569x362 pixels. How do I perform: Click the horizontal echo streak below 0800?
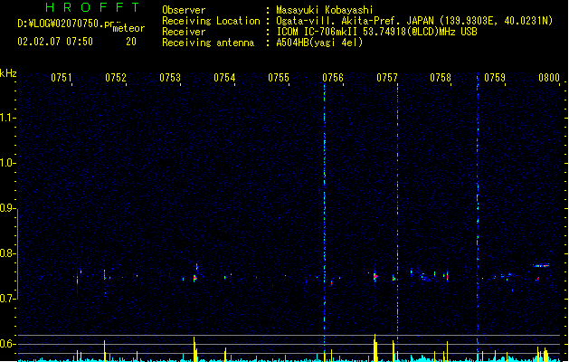coord(541,265)
